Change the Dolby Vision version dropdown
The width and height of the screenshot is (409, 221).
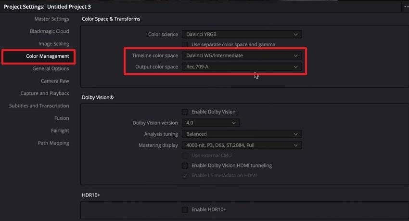coord(211,123)
